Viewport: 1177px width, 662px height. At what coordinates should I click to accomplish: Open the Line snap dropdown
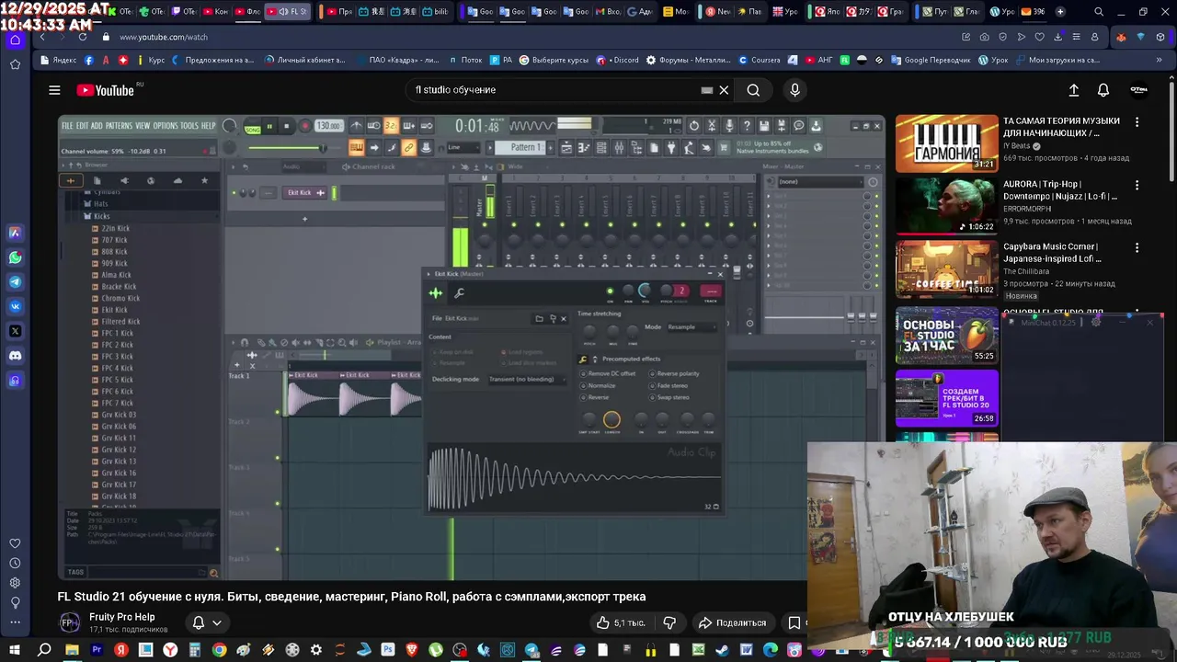point(463,147)
